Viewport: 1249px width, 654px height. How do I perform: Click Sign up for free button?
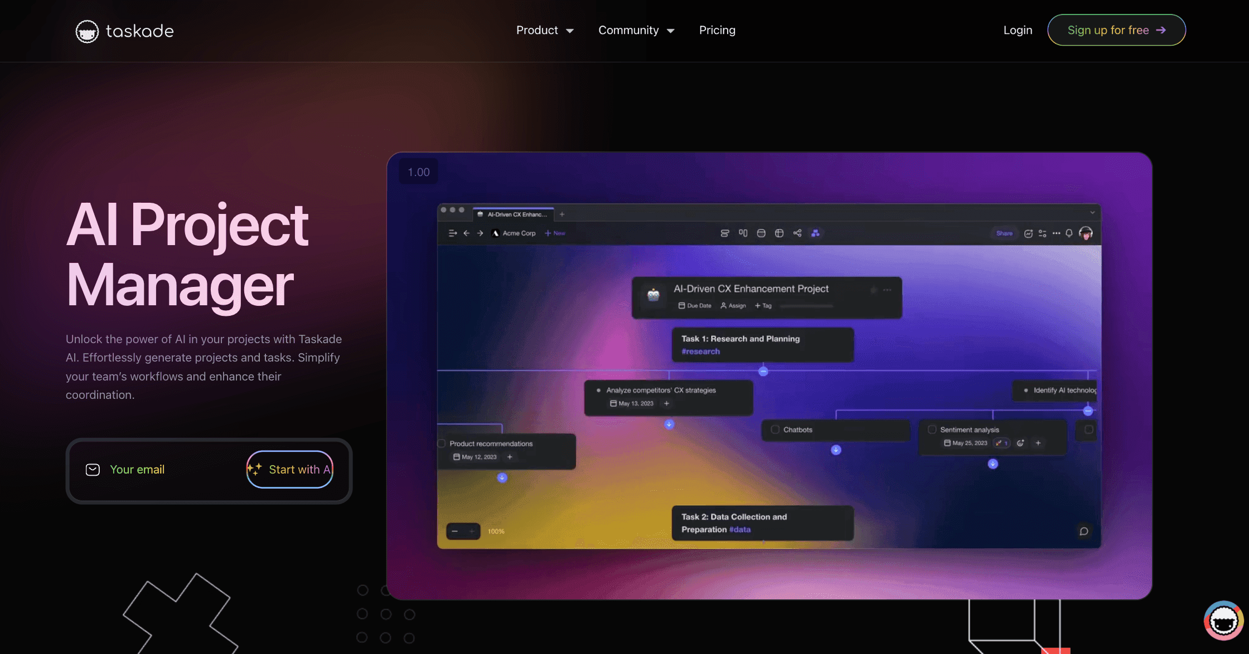click(x=1116, y=30)
